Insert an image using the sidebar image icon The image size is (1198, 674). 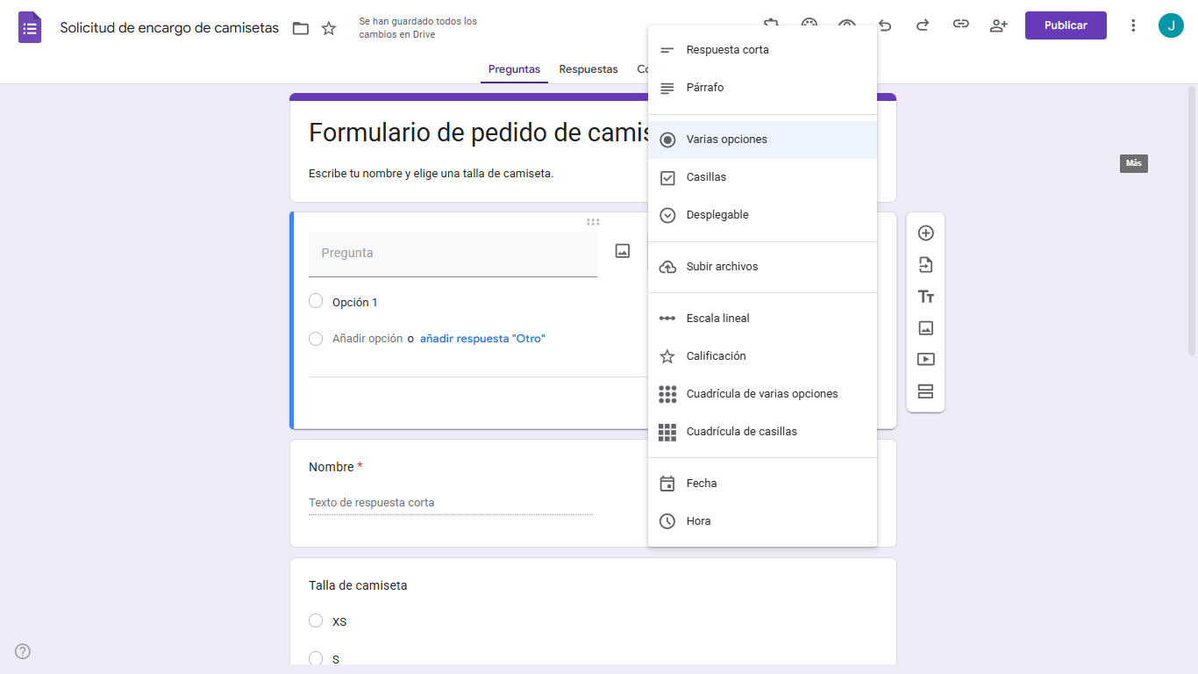click(x=925, y=327)
